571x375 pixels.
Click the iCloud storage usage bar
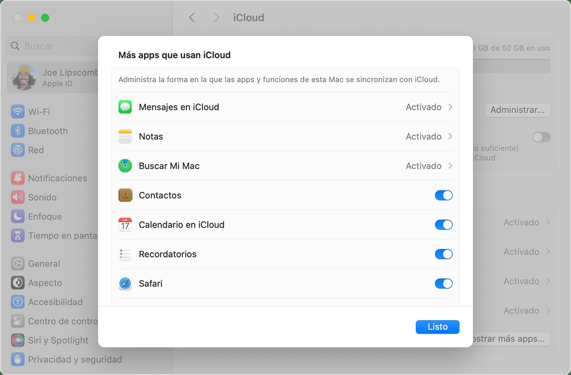pos(512,66)
